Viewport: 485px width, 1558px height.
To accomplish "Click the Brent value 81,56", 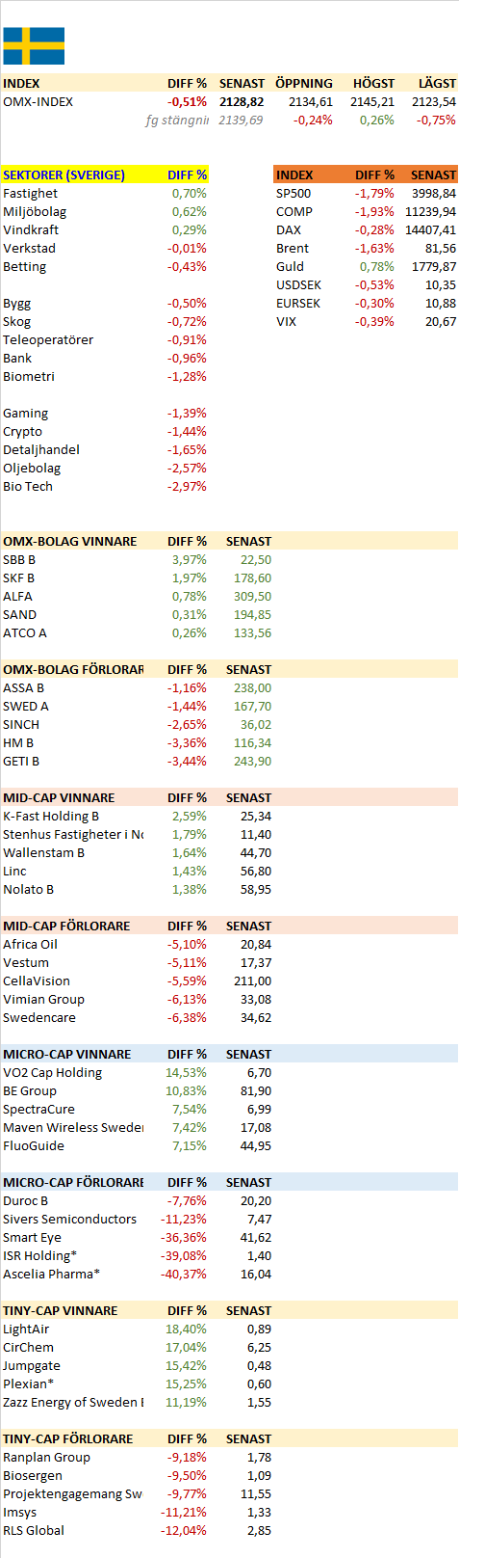I will (441, 248).
